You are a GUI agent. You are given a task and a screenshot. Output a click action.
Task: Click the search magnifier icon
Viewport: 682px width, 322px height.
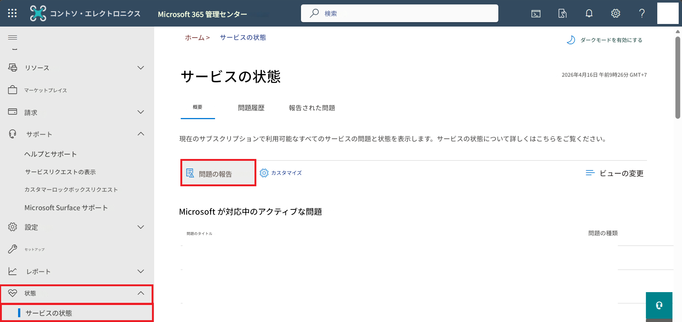(x=314, y=13)
